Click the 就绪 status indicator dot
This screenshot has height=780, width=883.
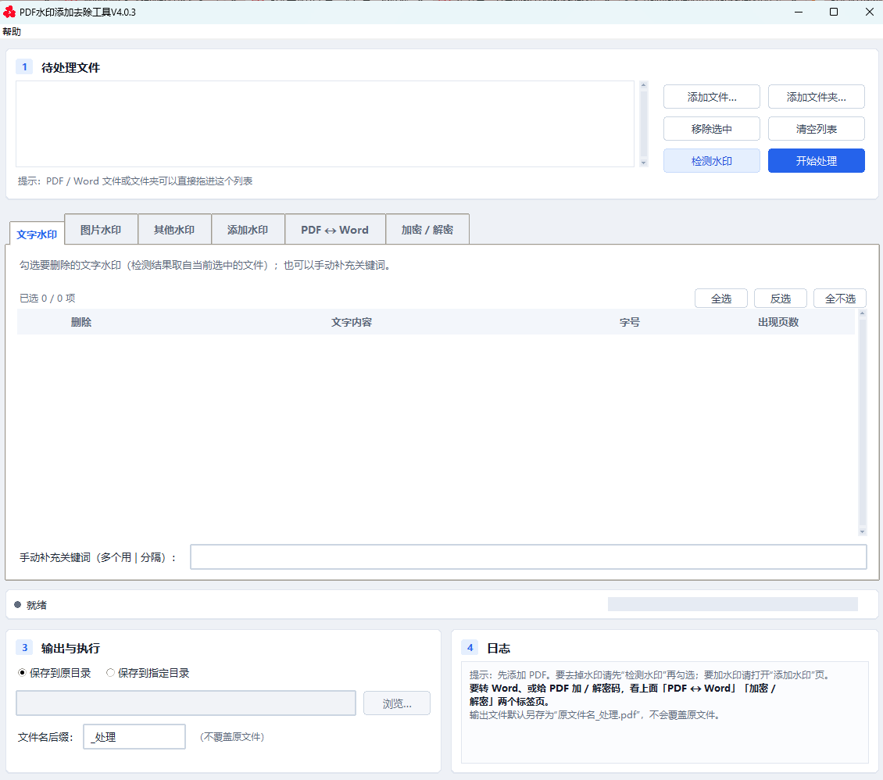(17, 605)
